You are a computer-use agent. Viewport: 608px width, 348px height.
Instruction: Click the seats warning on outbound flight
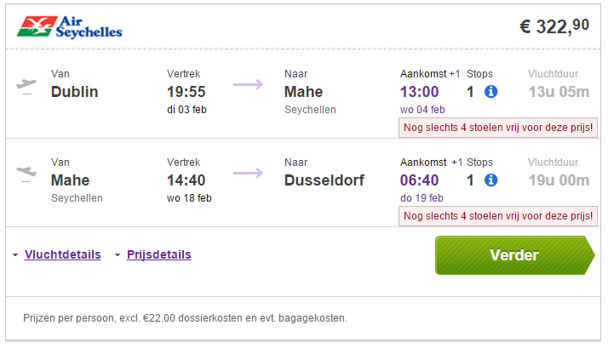[498, 128]
